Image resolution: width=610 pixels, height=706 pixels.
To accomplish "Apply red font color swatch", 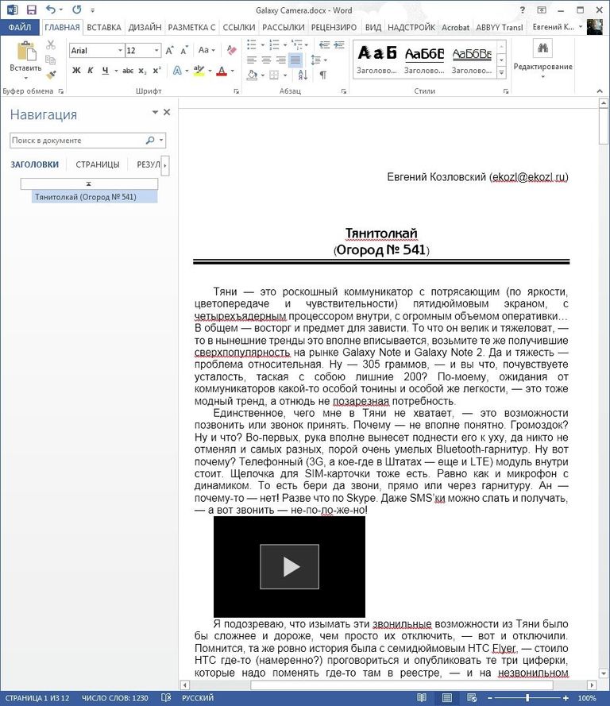I will coord(222,71).
